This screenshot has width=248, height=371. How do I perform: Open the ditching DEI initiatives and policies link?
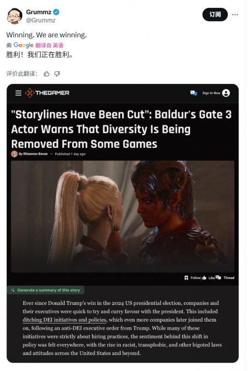[x=65, y=320]
